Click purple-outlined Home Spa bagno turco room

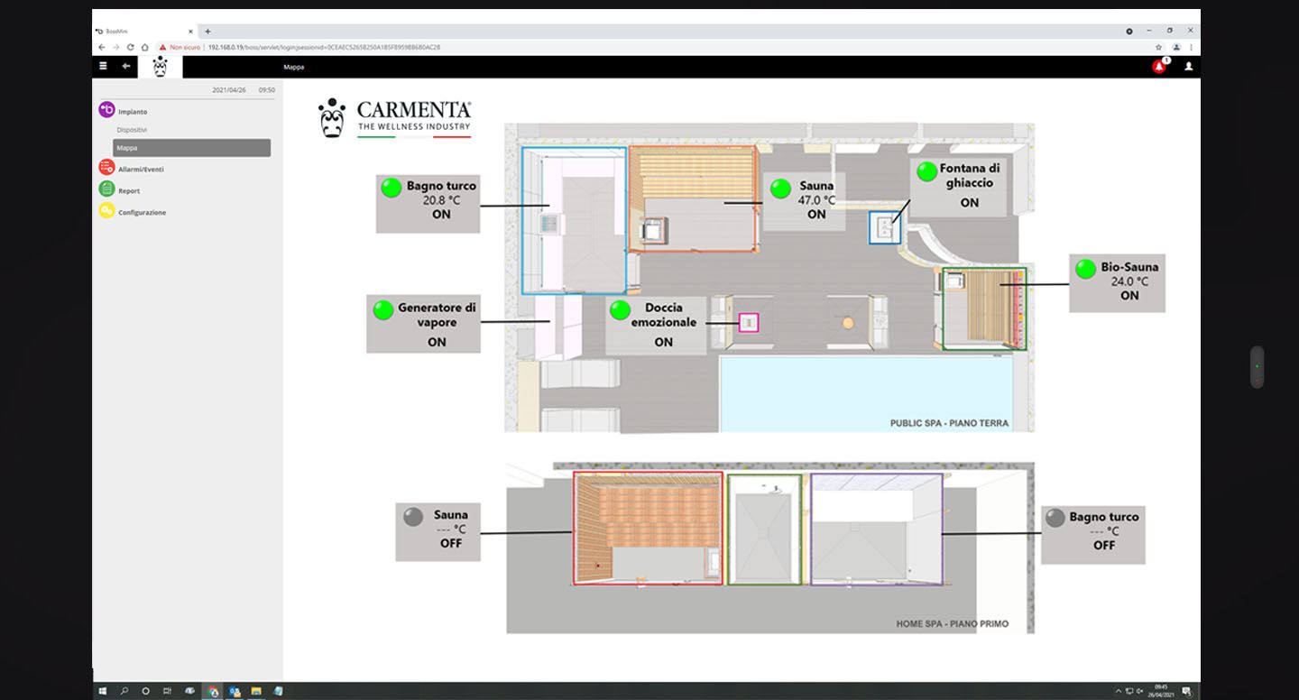click(x=876, y=529)
